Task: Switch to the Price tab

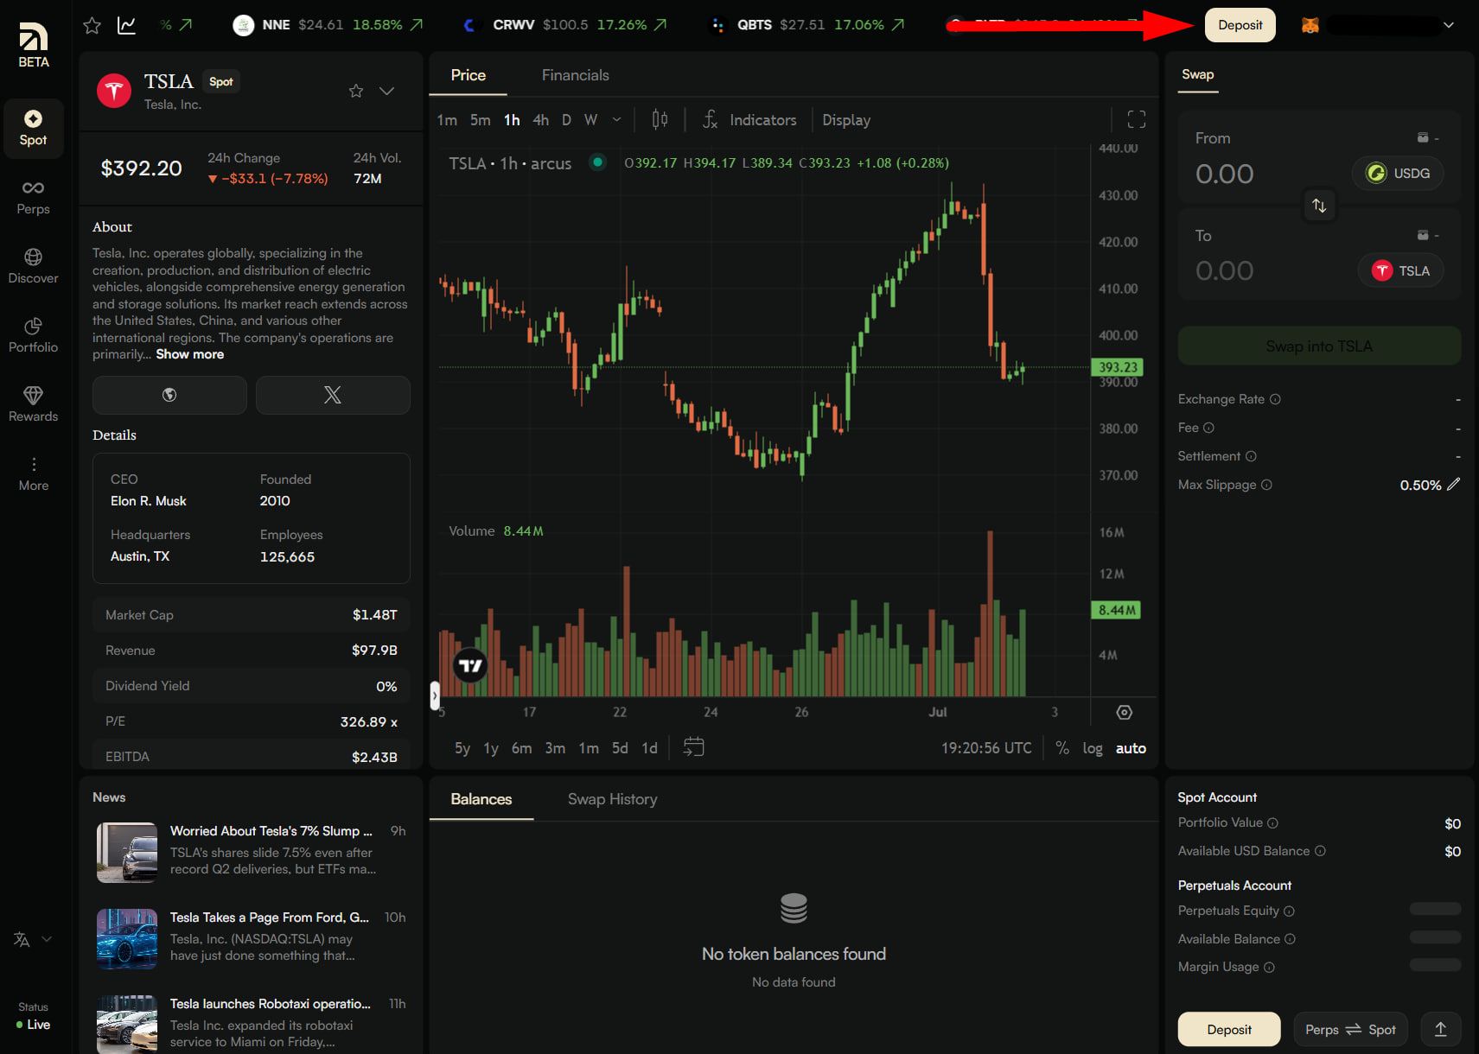Action: (469, 75)
